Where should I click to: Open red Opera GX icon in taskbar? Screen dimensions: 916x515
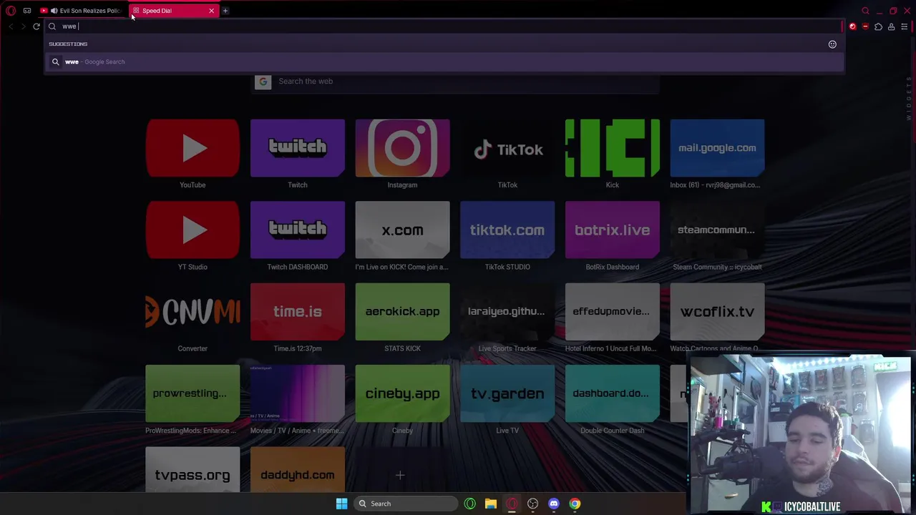coord(512,504)
